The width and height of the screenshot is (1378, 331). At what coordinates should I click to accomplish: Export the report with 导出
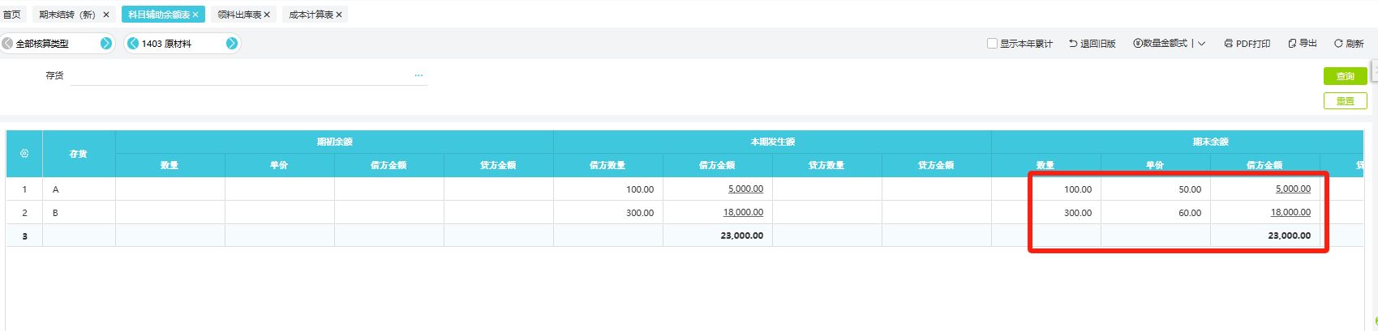click(1302, 44)
